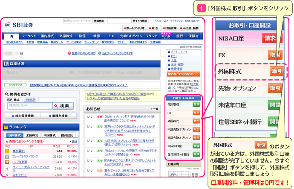Focus the site search input box

click(119, 21)
